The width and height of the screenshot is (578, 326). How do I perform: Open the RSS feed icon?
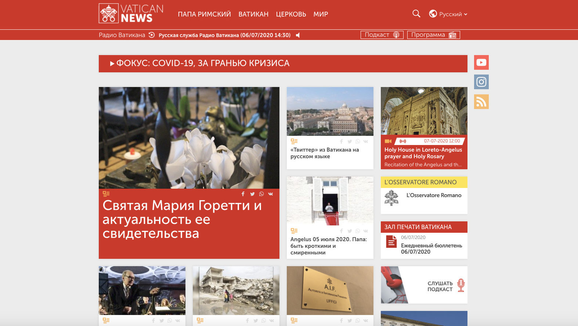point(481,102)
